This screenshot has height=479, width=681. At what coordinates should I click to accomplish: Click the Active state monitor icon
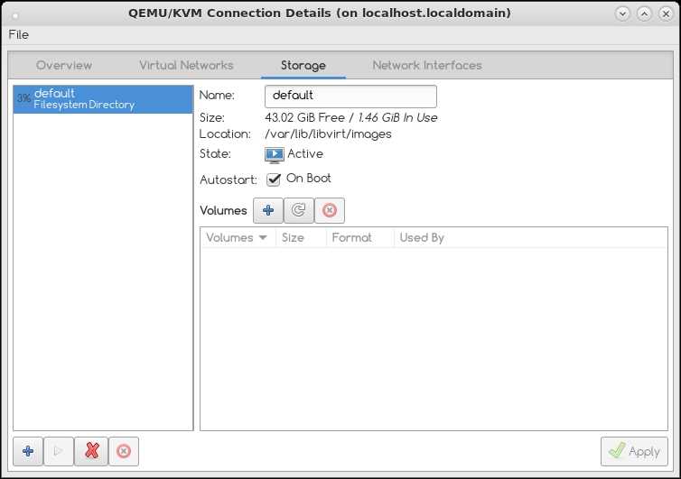pos(275,155)
